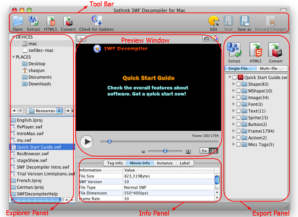This screenshot has width=298, height=217.
Task: Click the add (+) button beside Resources
Action: 68,111
